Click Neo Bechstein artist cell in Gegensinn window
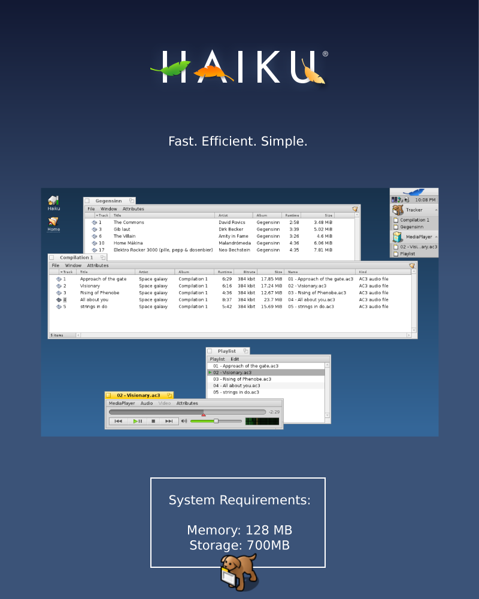This screenshot has width=479, height=599. (234, 250)
